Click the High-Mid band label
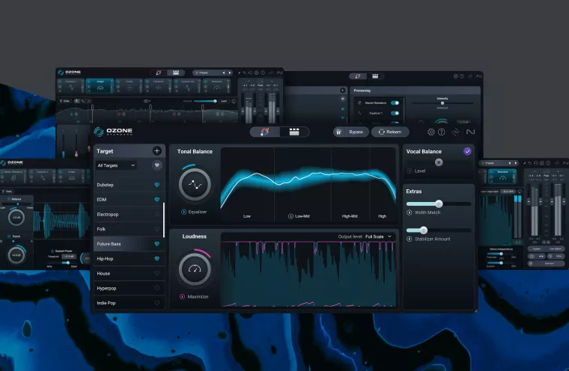The width and height of the screenshot is (569, 371). [x=350, y=216]
